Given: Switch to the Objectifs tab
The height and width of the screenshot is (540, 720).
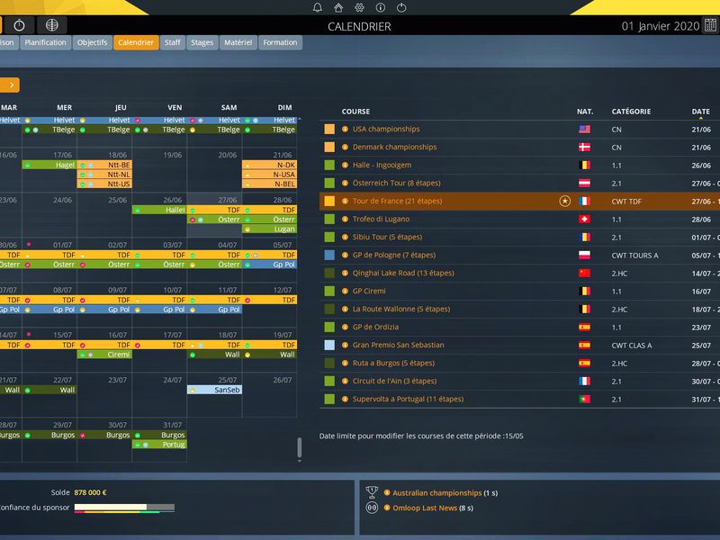Looking at the screenshot, I should pyautogui.click(x=93, y=42).
